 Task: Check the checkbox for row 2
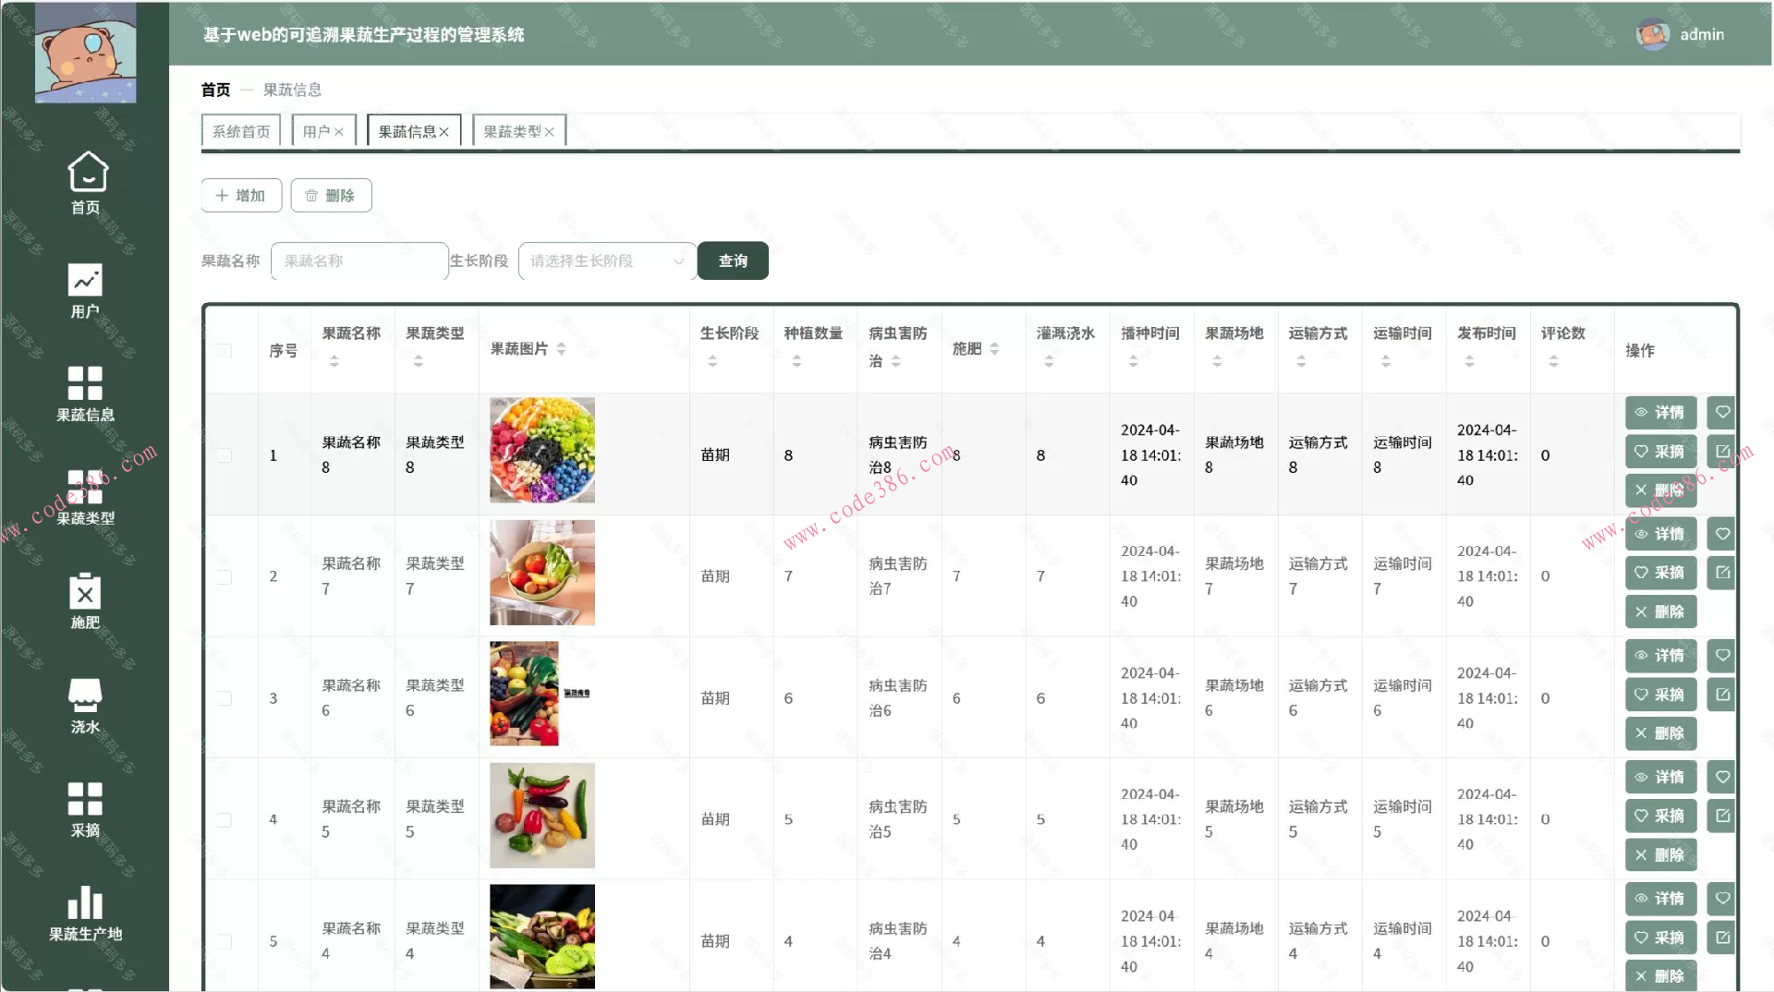225,576
